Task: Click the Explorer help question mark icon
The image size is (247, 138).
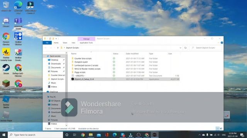Action: 222,43
